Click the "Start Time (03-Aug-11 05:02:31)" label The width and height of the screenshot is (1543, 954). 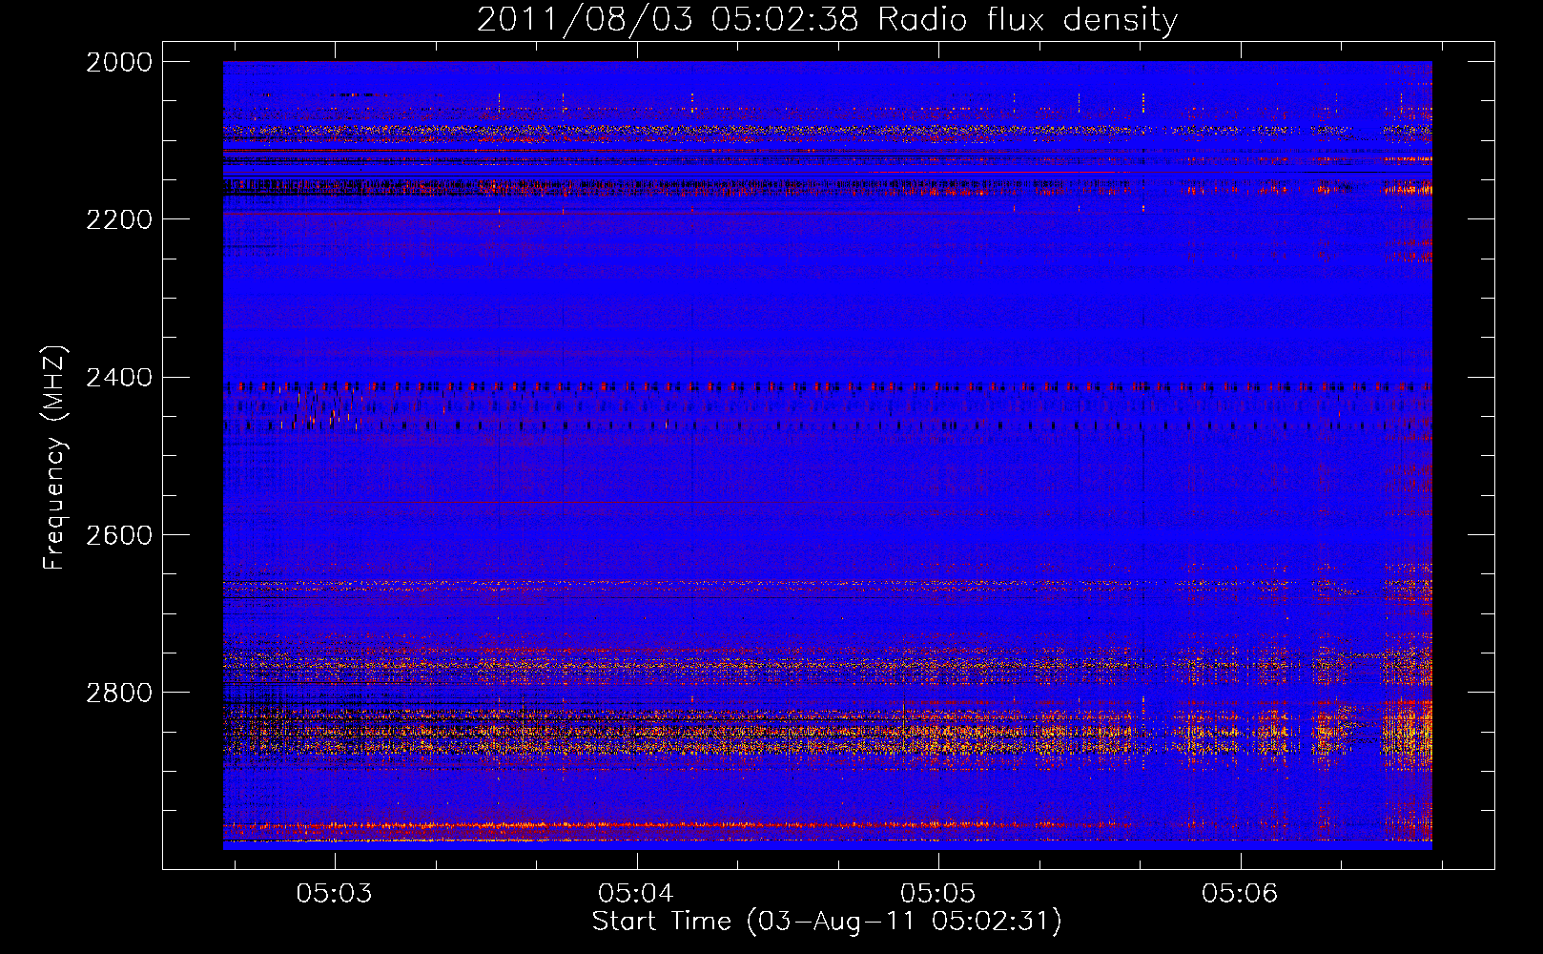click(x=827, y=922)
